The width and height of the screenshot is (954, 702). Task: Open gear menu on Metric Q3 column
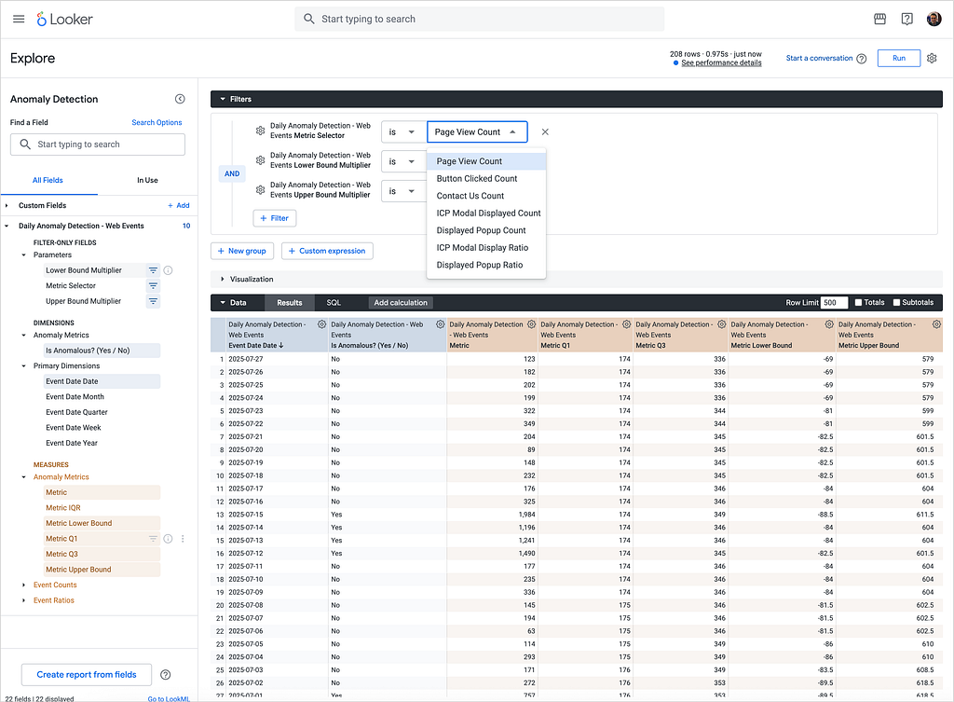[x=722, y=324]
